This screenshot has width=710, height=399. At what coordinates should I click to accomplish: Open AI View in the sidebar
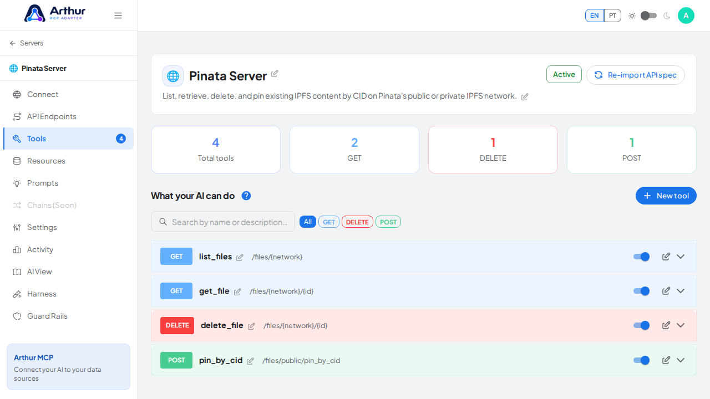coord(69,272)
